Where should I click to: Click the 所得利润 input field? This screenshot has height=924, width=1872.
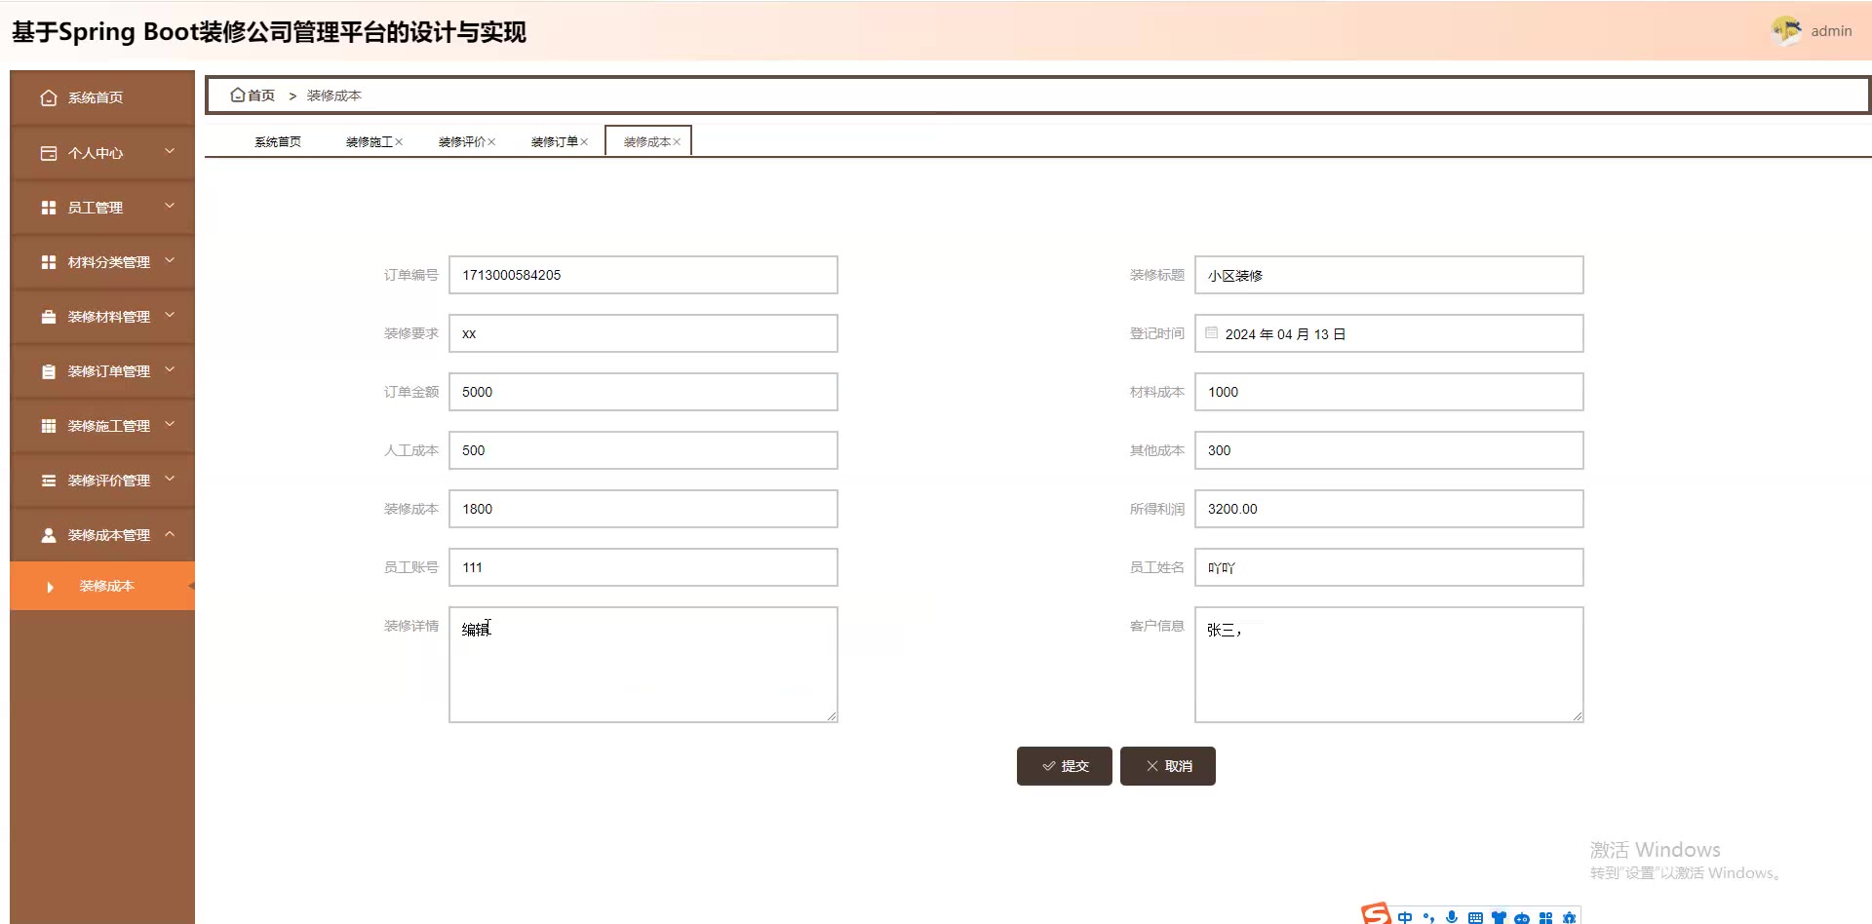1388,509
